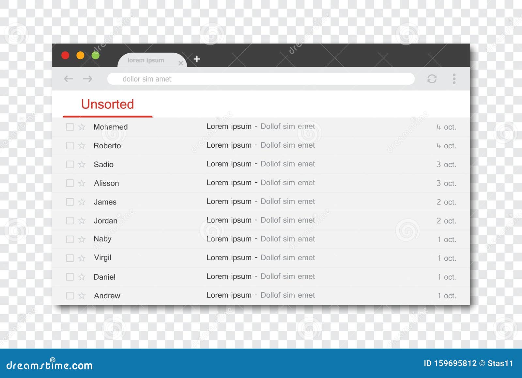Open Jordan's email row
Image resolution: width=522 pixels, height=378 pixels.
click(x=260, y=220)
